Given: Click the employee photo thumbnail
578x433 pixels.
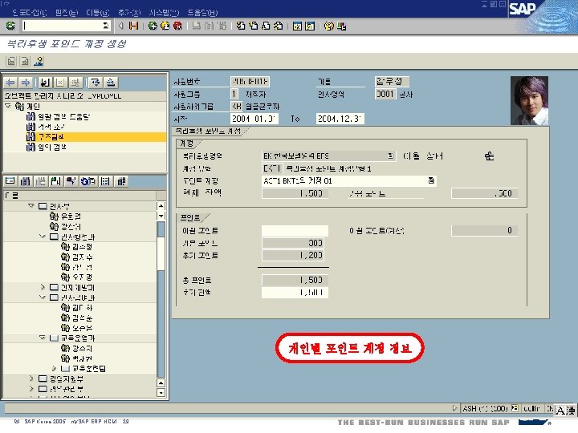Looking at the screenshot, I should click(529, 100).
